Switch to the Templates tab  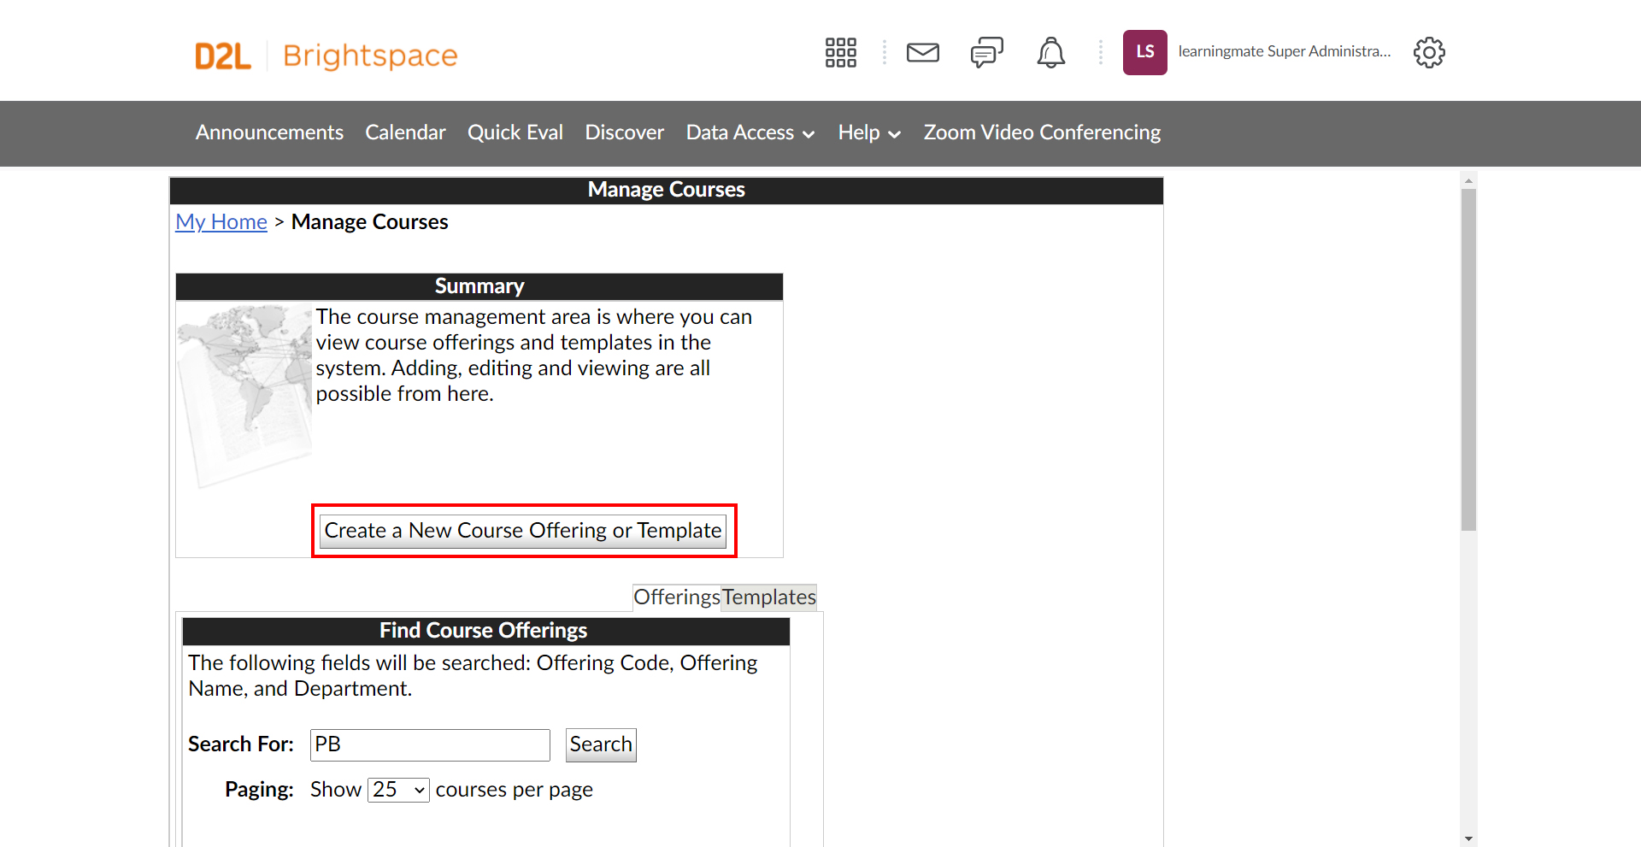tap(769, 597)
